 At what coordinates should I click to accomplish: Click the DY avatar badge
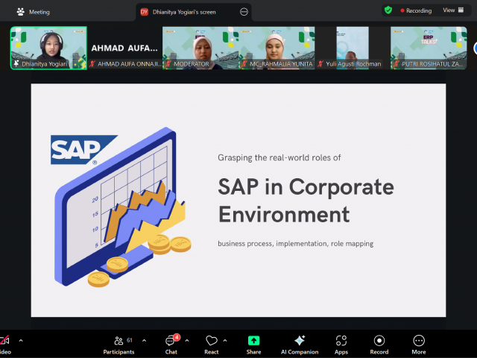(144, 12)
